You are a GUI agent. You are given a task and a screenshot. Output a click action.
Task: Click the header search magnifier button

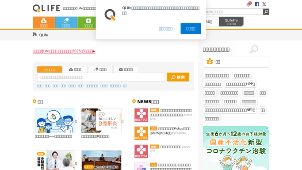click(x=266, y=12)
